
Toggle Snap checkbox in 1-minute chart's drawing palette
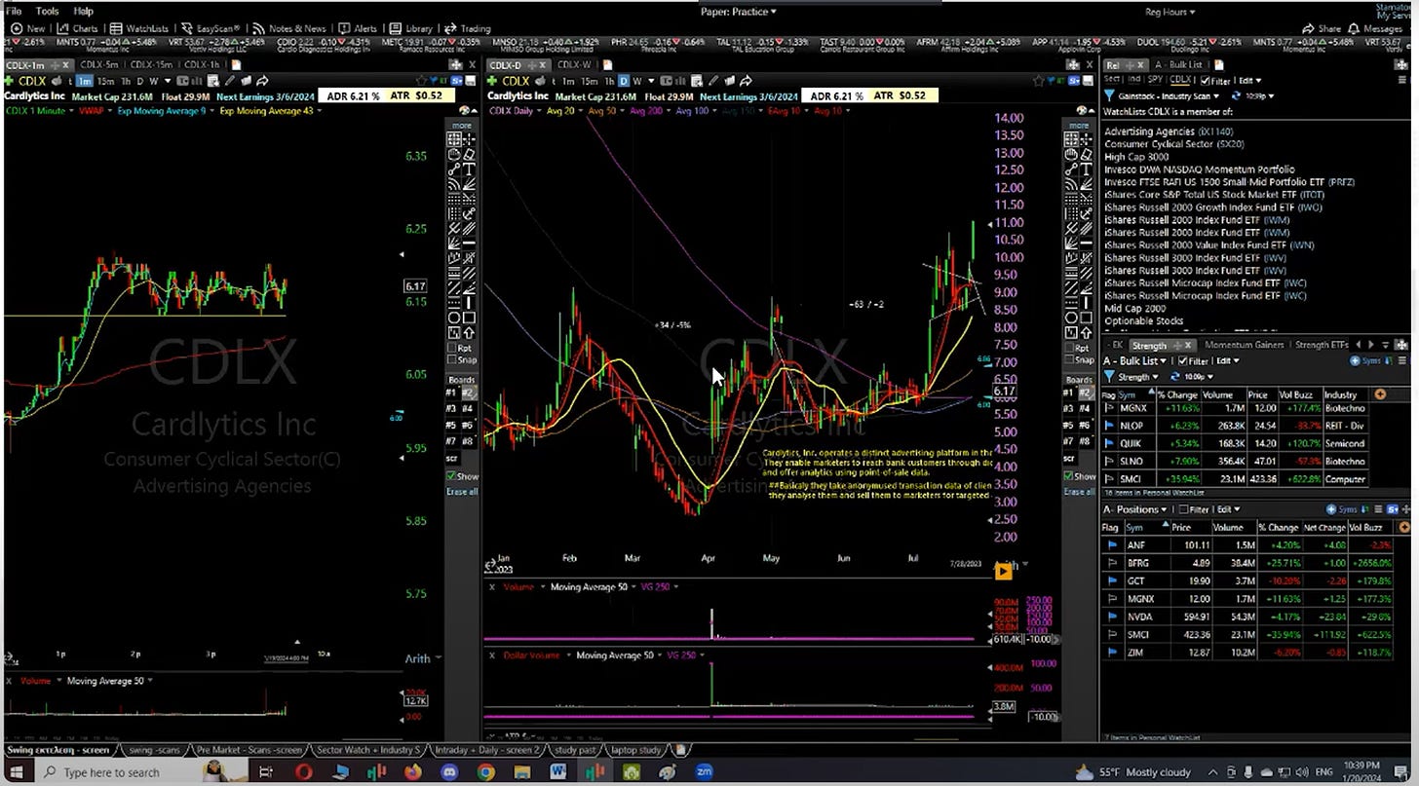pyautogui.click(x=452, y=359)
